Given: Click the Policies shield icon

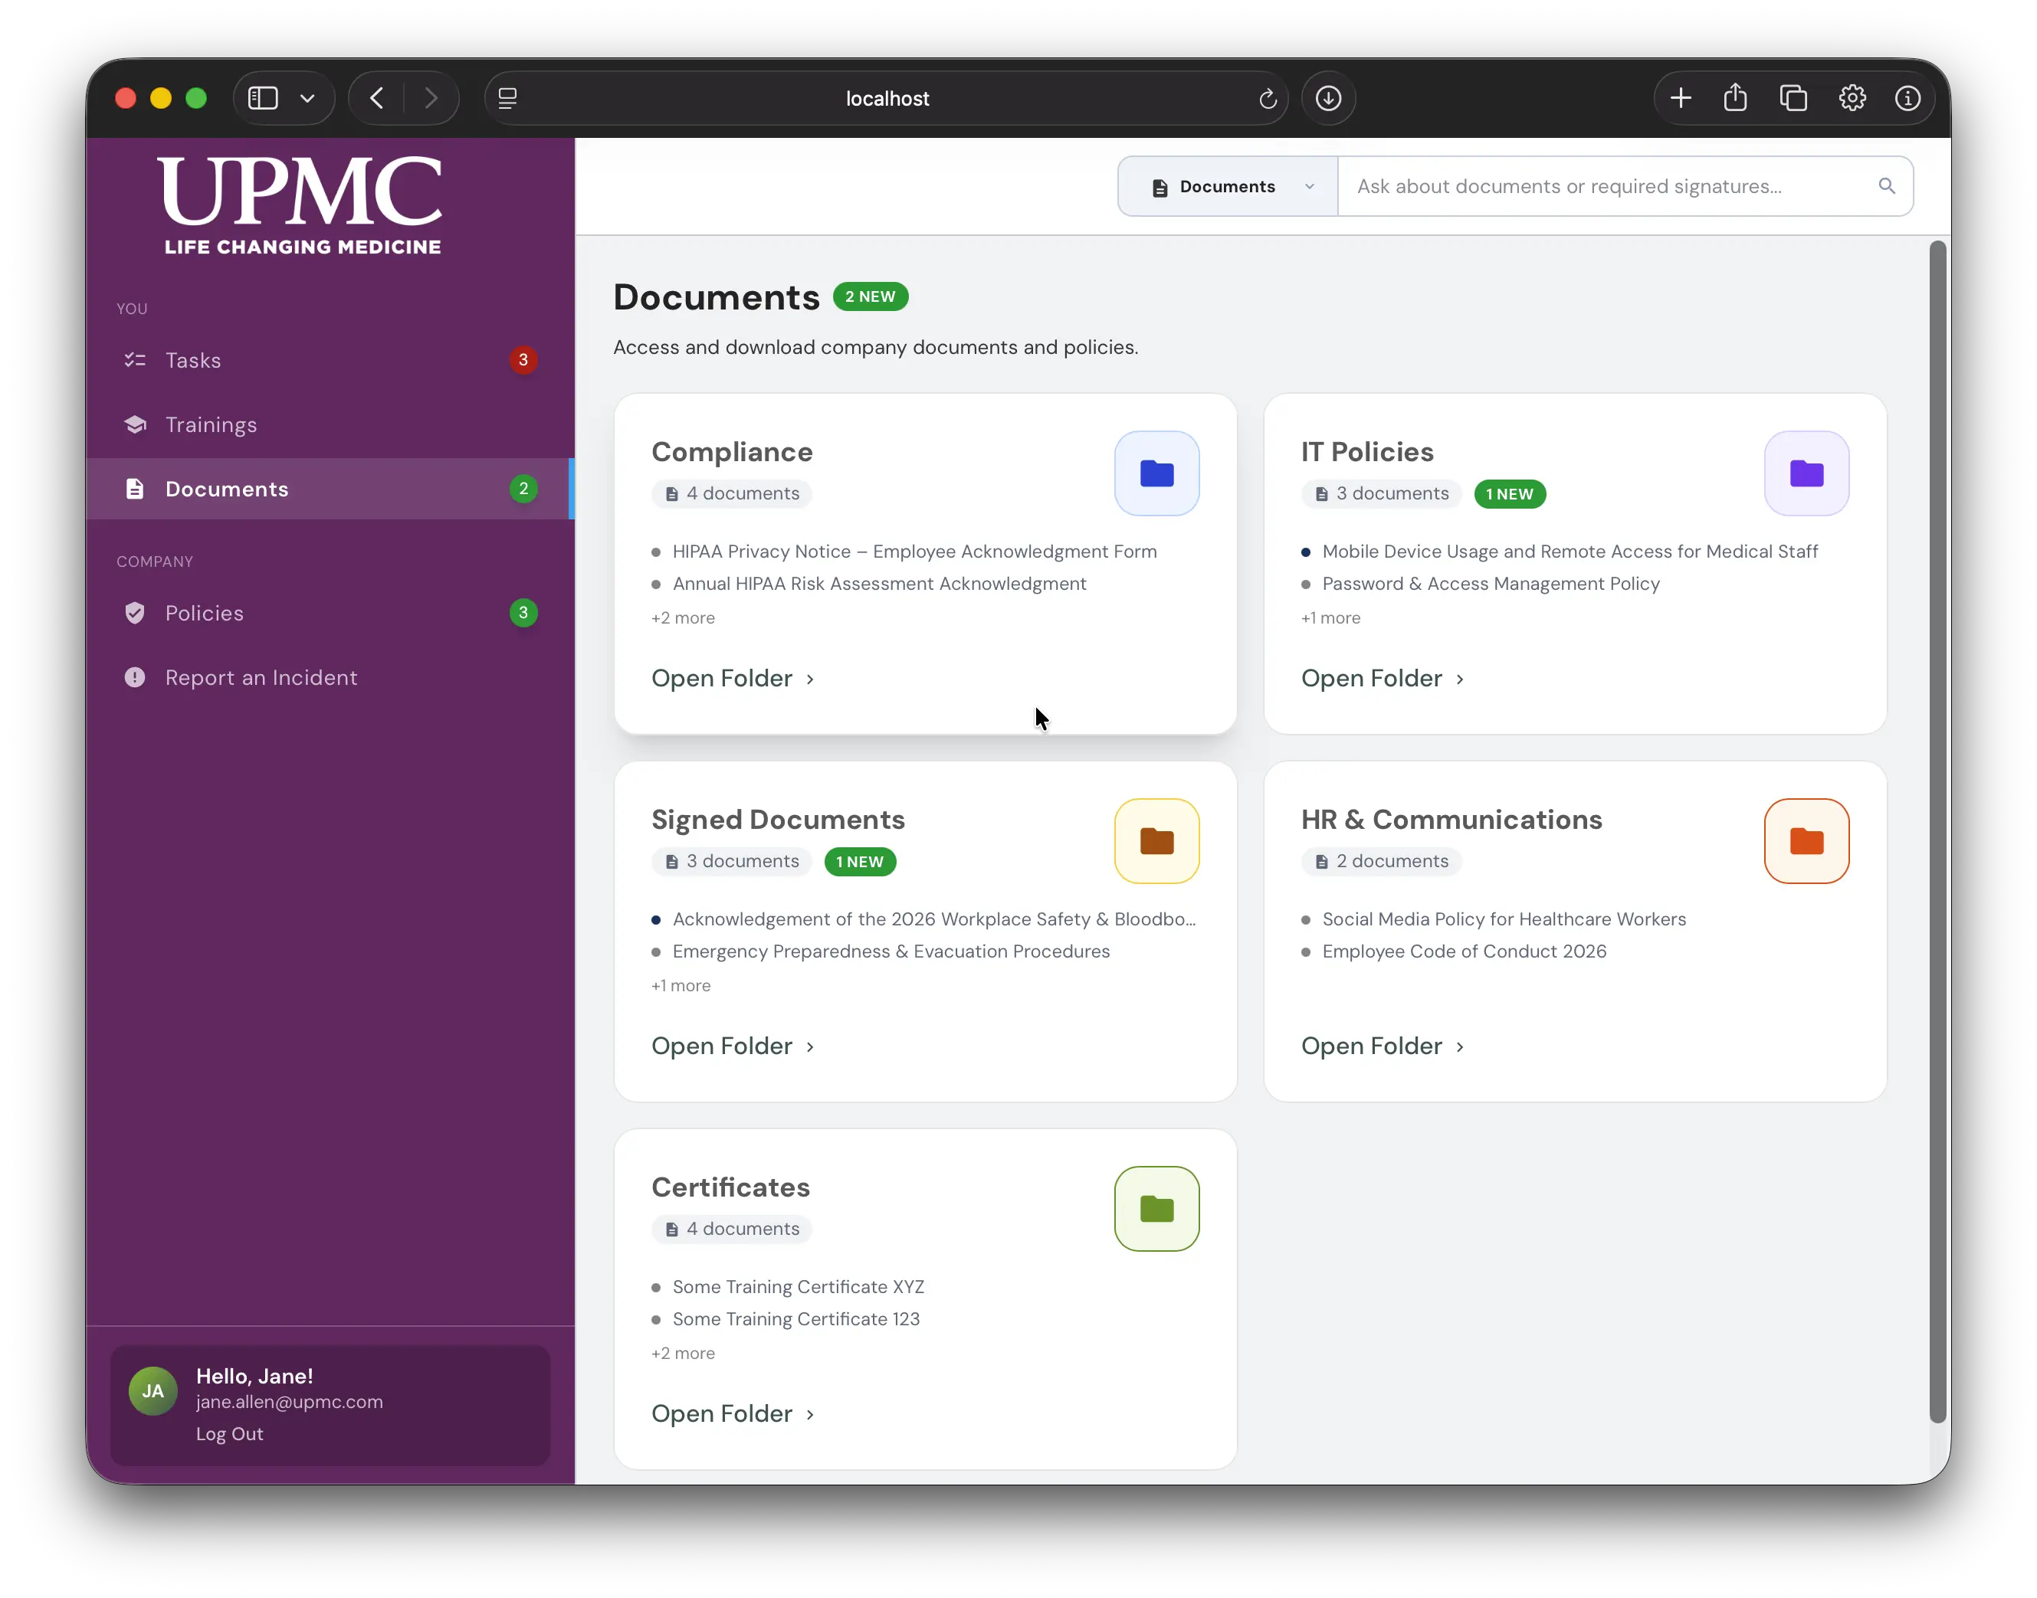Looking at the screenshot, I should [135, 613].
